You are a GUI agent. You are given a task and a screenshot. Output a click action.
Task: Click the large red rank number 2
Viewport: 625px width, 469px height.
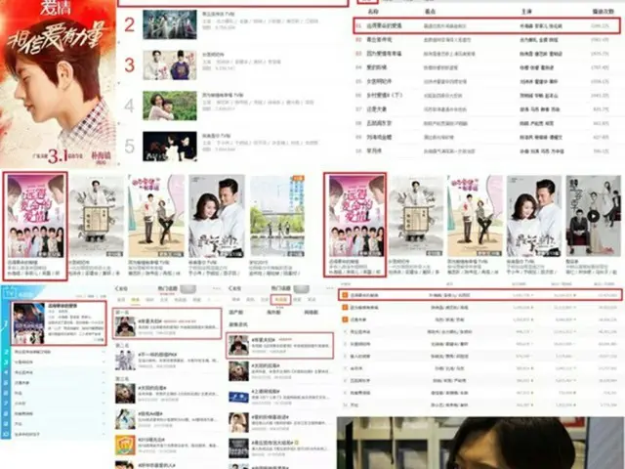[130, 24]
